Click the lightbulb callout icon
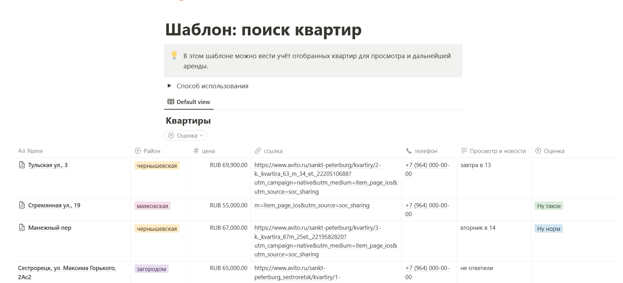 click(174, 55)
